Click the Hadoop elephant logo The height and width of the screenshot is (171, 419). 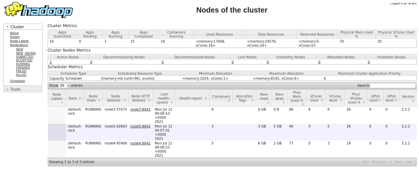(38, 10)
